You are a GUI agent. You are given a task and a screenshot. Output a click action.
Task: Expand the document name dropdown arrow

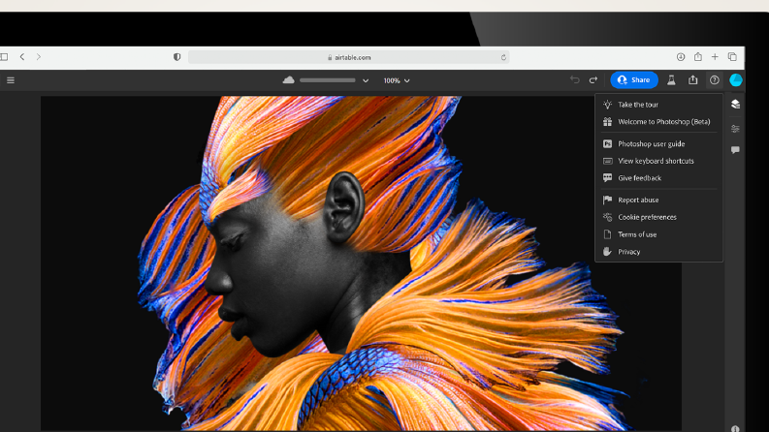(366, 80)
